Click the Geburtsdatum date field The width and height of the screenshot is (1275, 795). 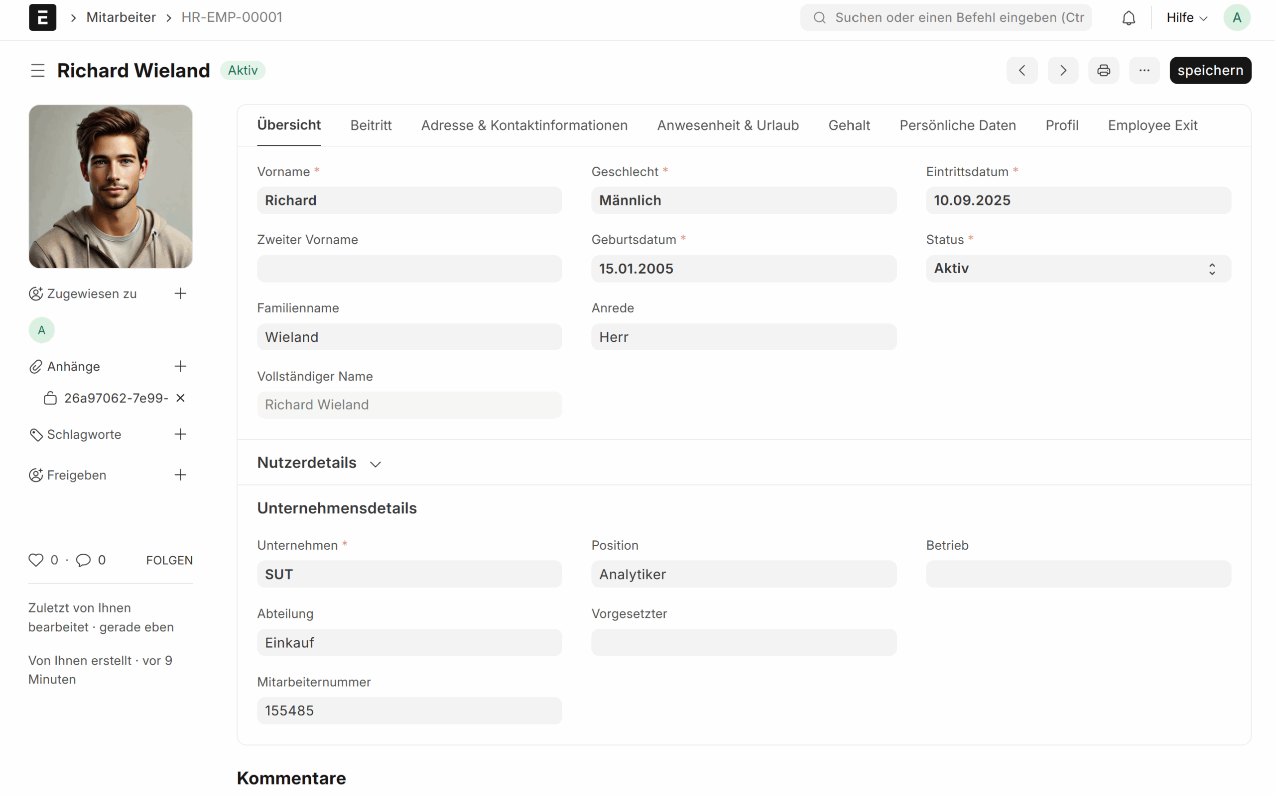pyautogui.click(x=743, y=269)
